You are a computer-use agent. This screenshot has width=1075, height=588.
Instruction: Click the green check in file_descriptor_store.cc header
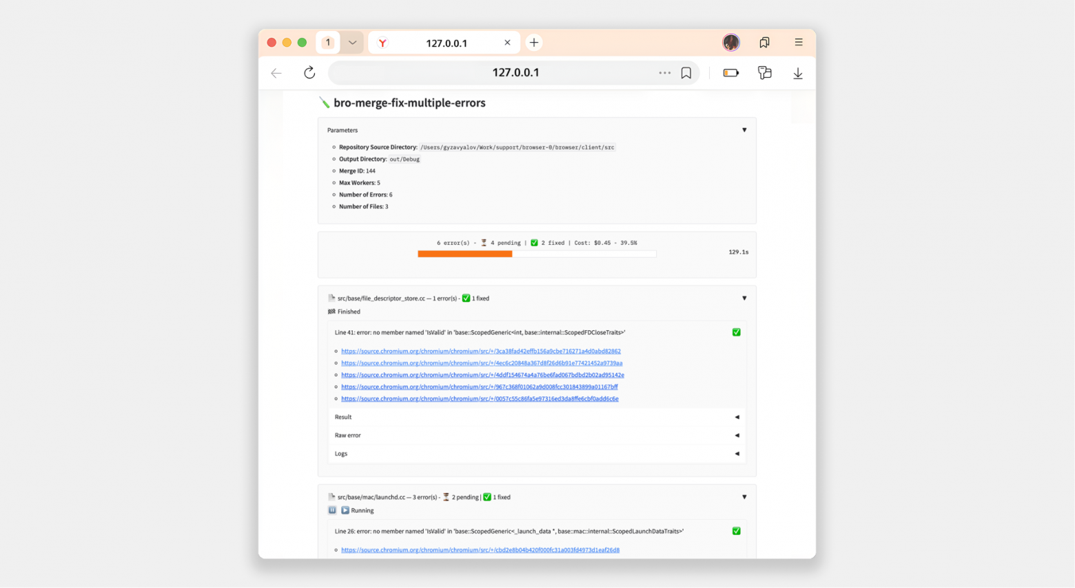(466, 298)
